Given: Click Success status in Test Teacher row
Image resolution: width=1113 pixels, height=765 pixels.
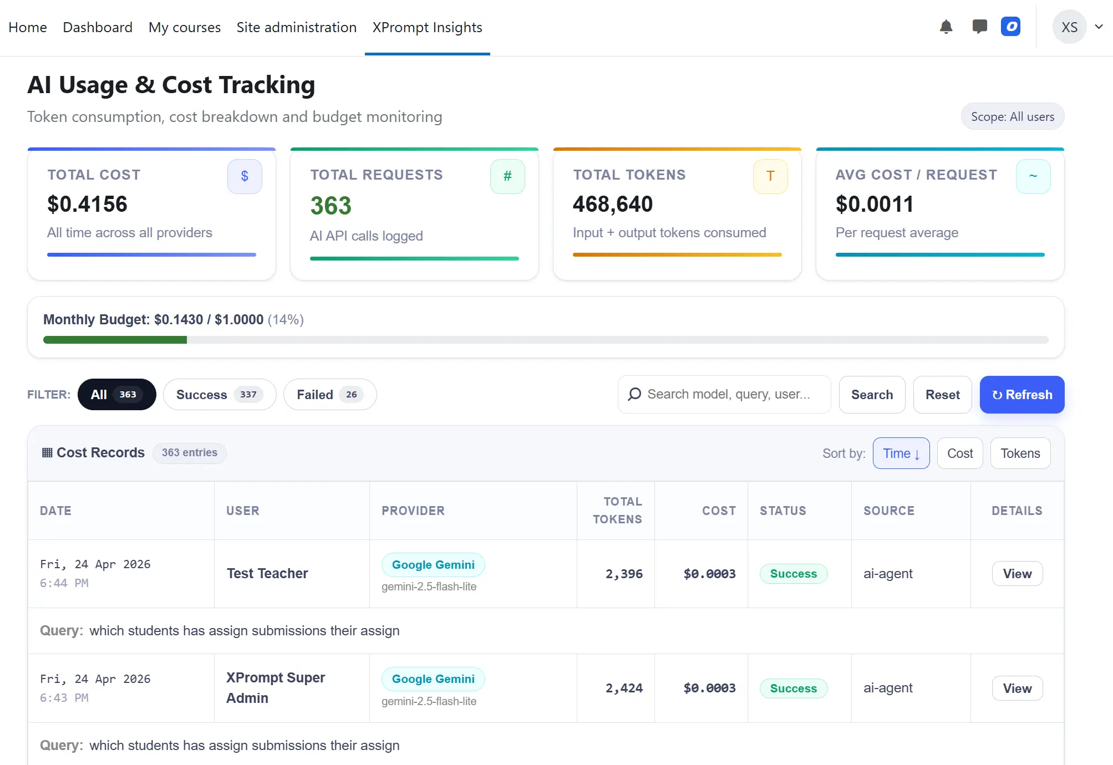Looking at the screenshot, I should [x=793, y=573].
